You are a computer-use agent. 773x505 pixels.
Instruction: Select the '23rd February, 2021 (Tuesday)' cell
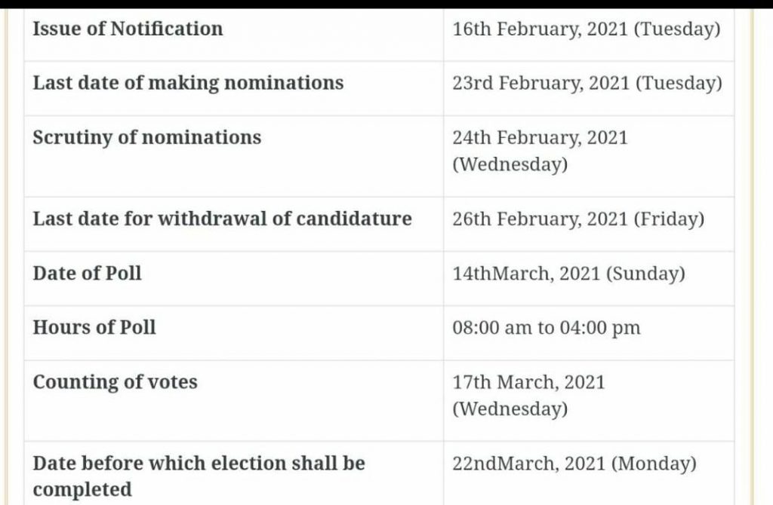point(587,84)
